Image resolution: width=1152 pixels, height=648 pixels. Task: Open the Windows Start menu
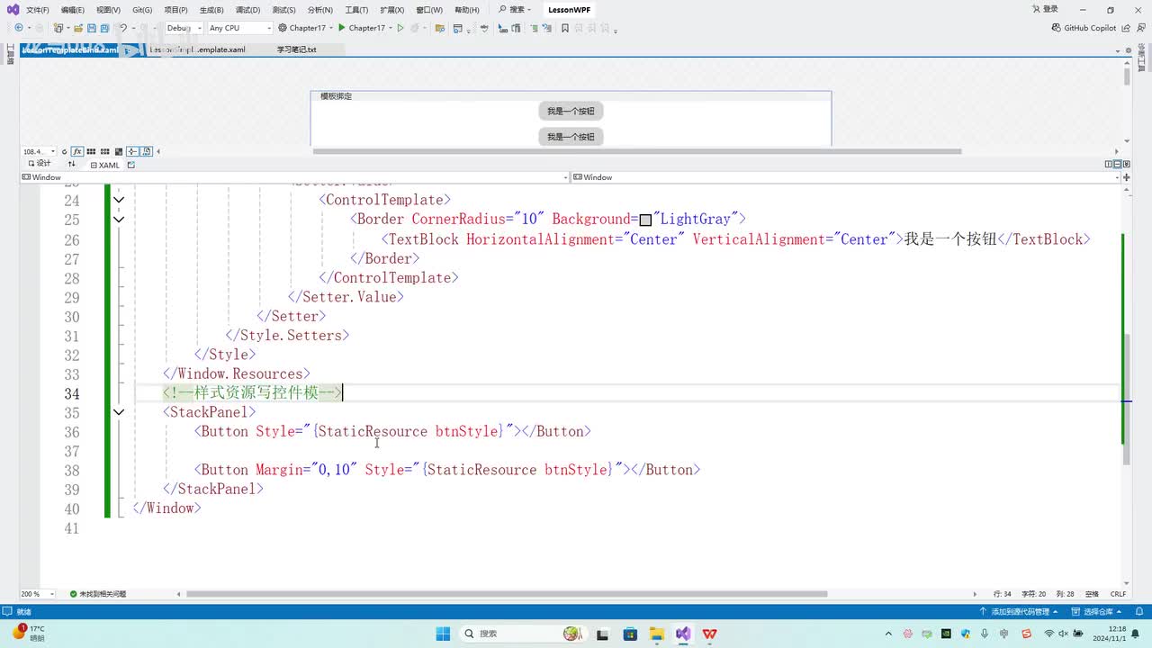(x=443, y=634)
